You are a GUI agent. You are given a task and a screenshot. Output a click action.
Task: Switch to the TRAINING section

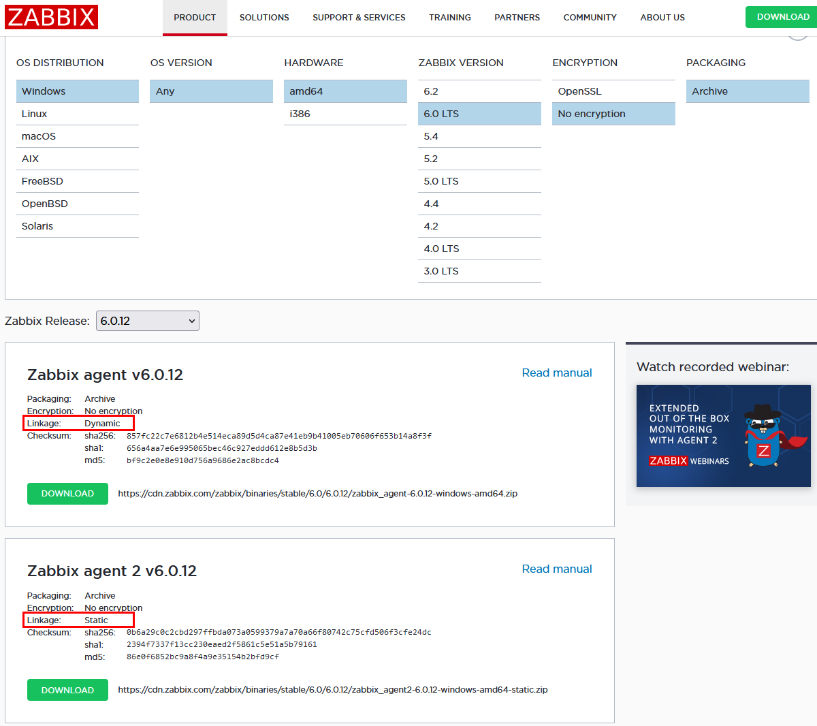pyautogui.click(x=449, y=17)
